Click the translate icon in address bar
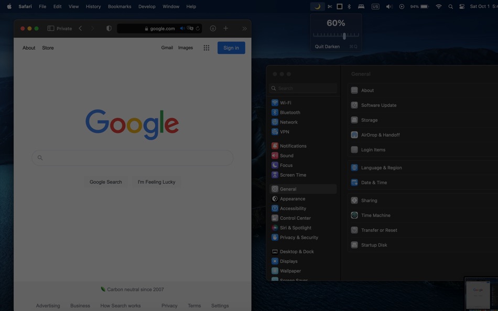The height and width of the screenshot is (311, 498). pyautogui.click(x=190, y=29)
